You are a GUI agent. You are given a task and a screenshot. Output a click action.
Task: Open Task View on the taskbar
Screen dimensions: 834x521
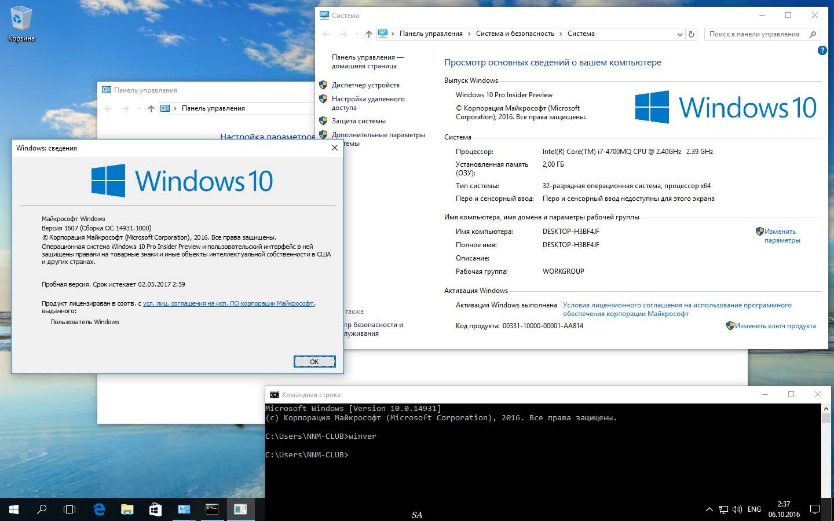[69, 509]
